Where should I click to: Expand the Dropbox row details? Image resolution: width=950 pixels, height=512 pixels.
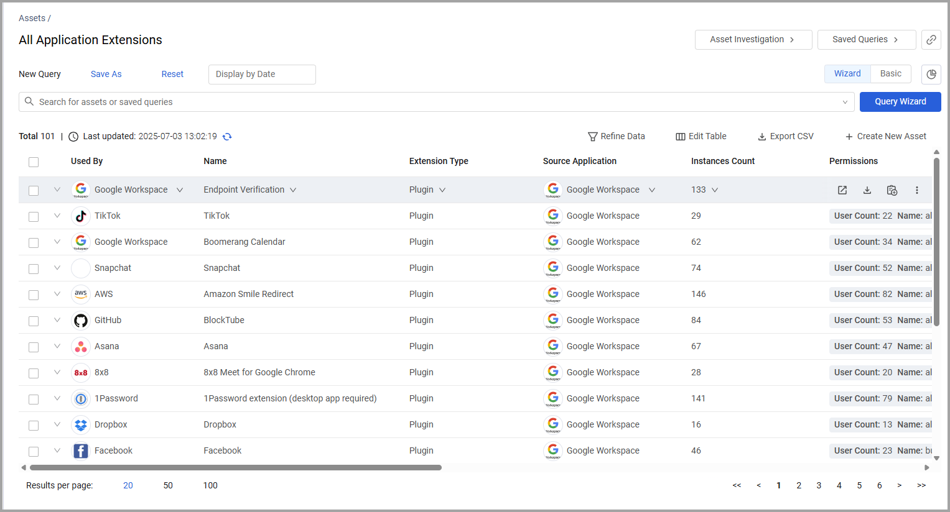pyautogui.click(x=57, y=424)
